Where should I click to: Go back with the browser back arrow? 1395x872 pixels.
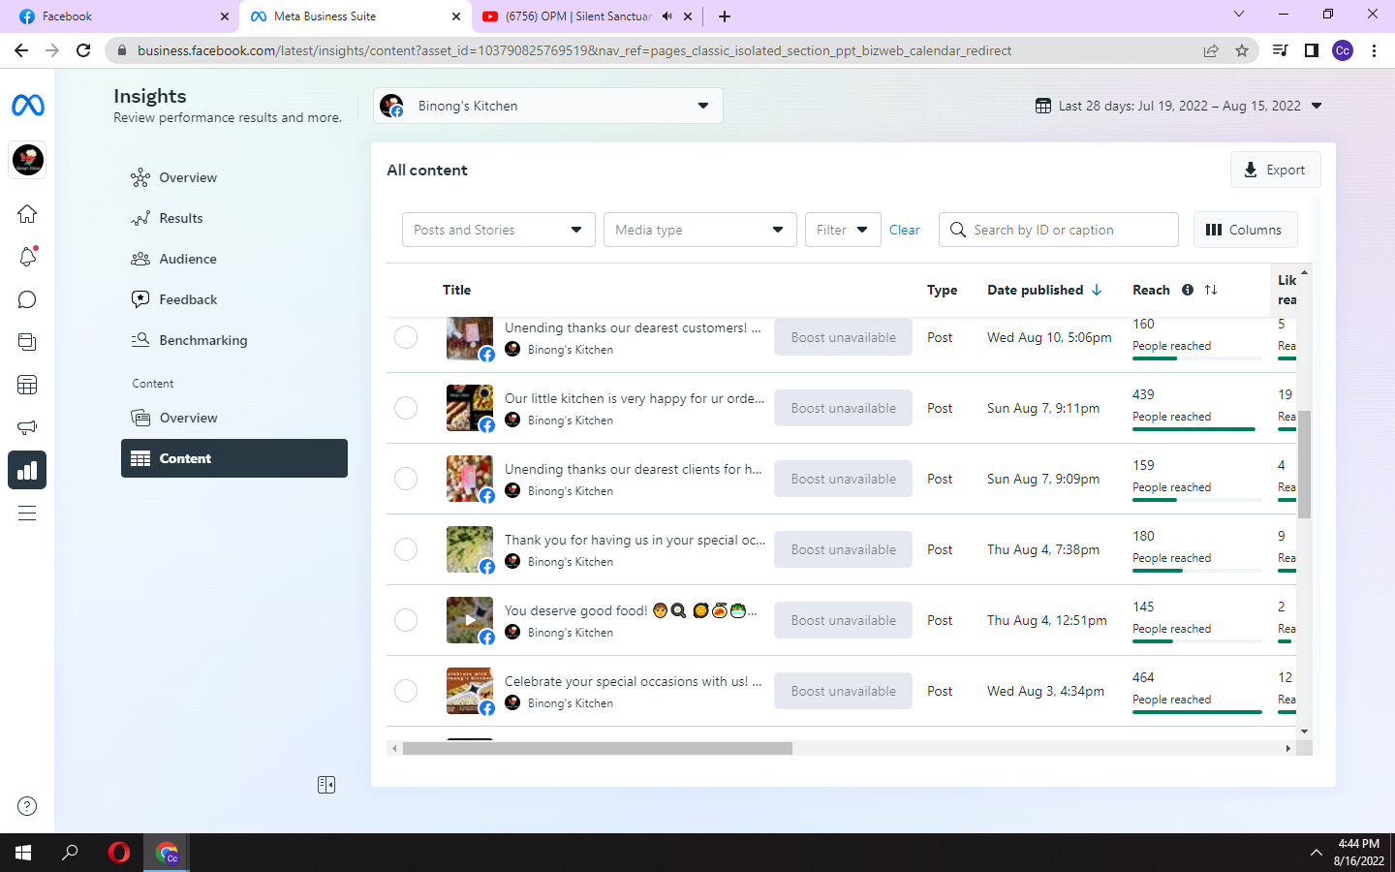21,50
